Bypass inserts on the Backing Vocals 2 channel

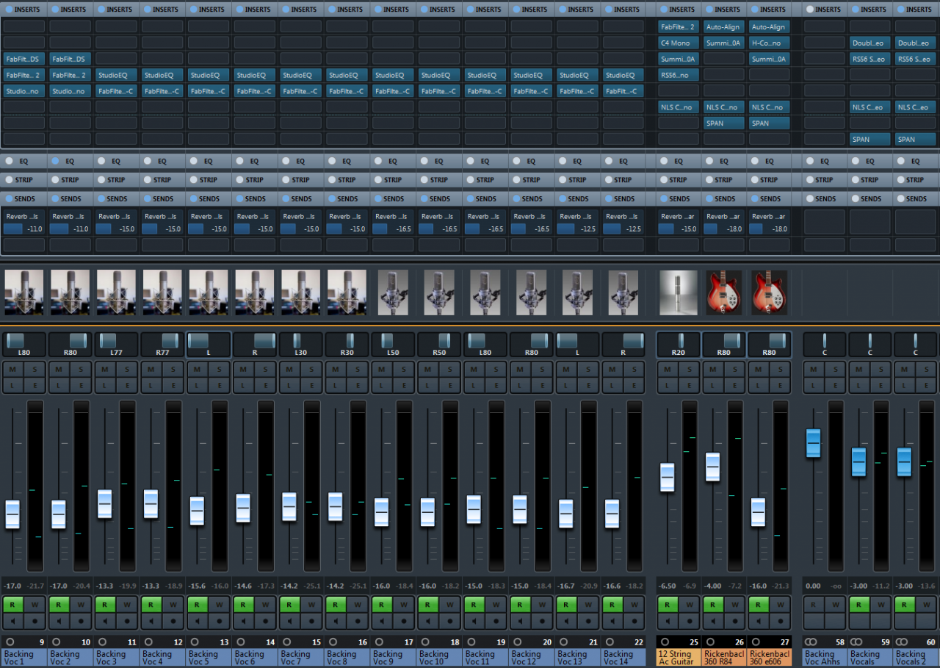[901, 10]
